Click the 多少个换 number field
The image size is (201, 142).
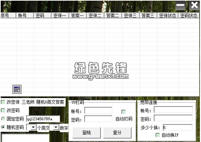tap(178, 128)
